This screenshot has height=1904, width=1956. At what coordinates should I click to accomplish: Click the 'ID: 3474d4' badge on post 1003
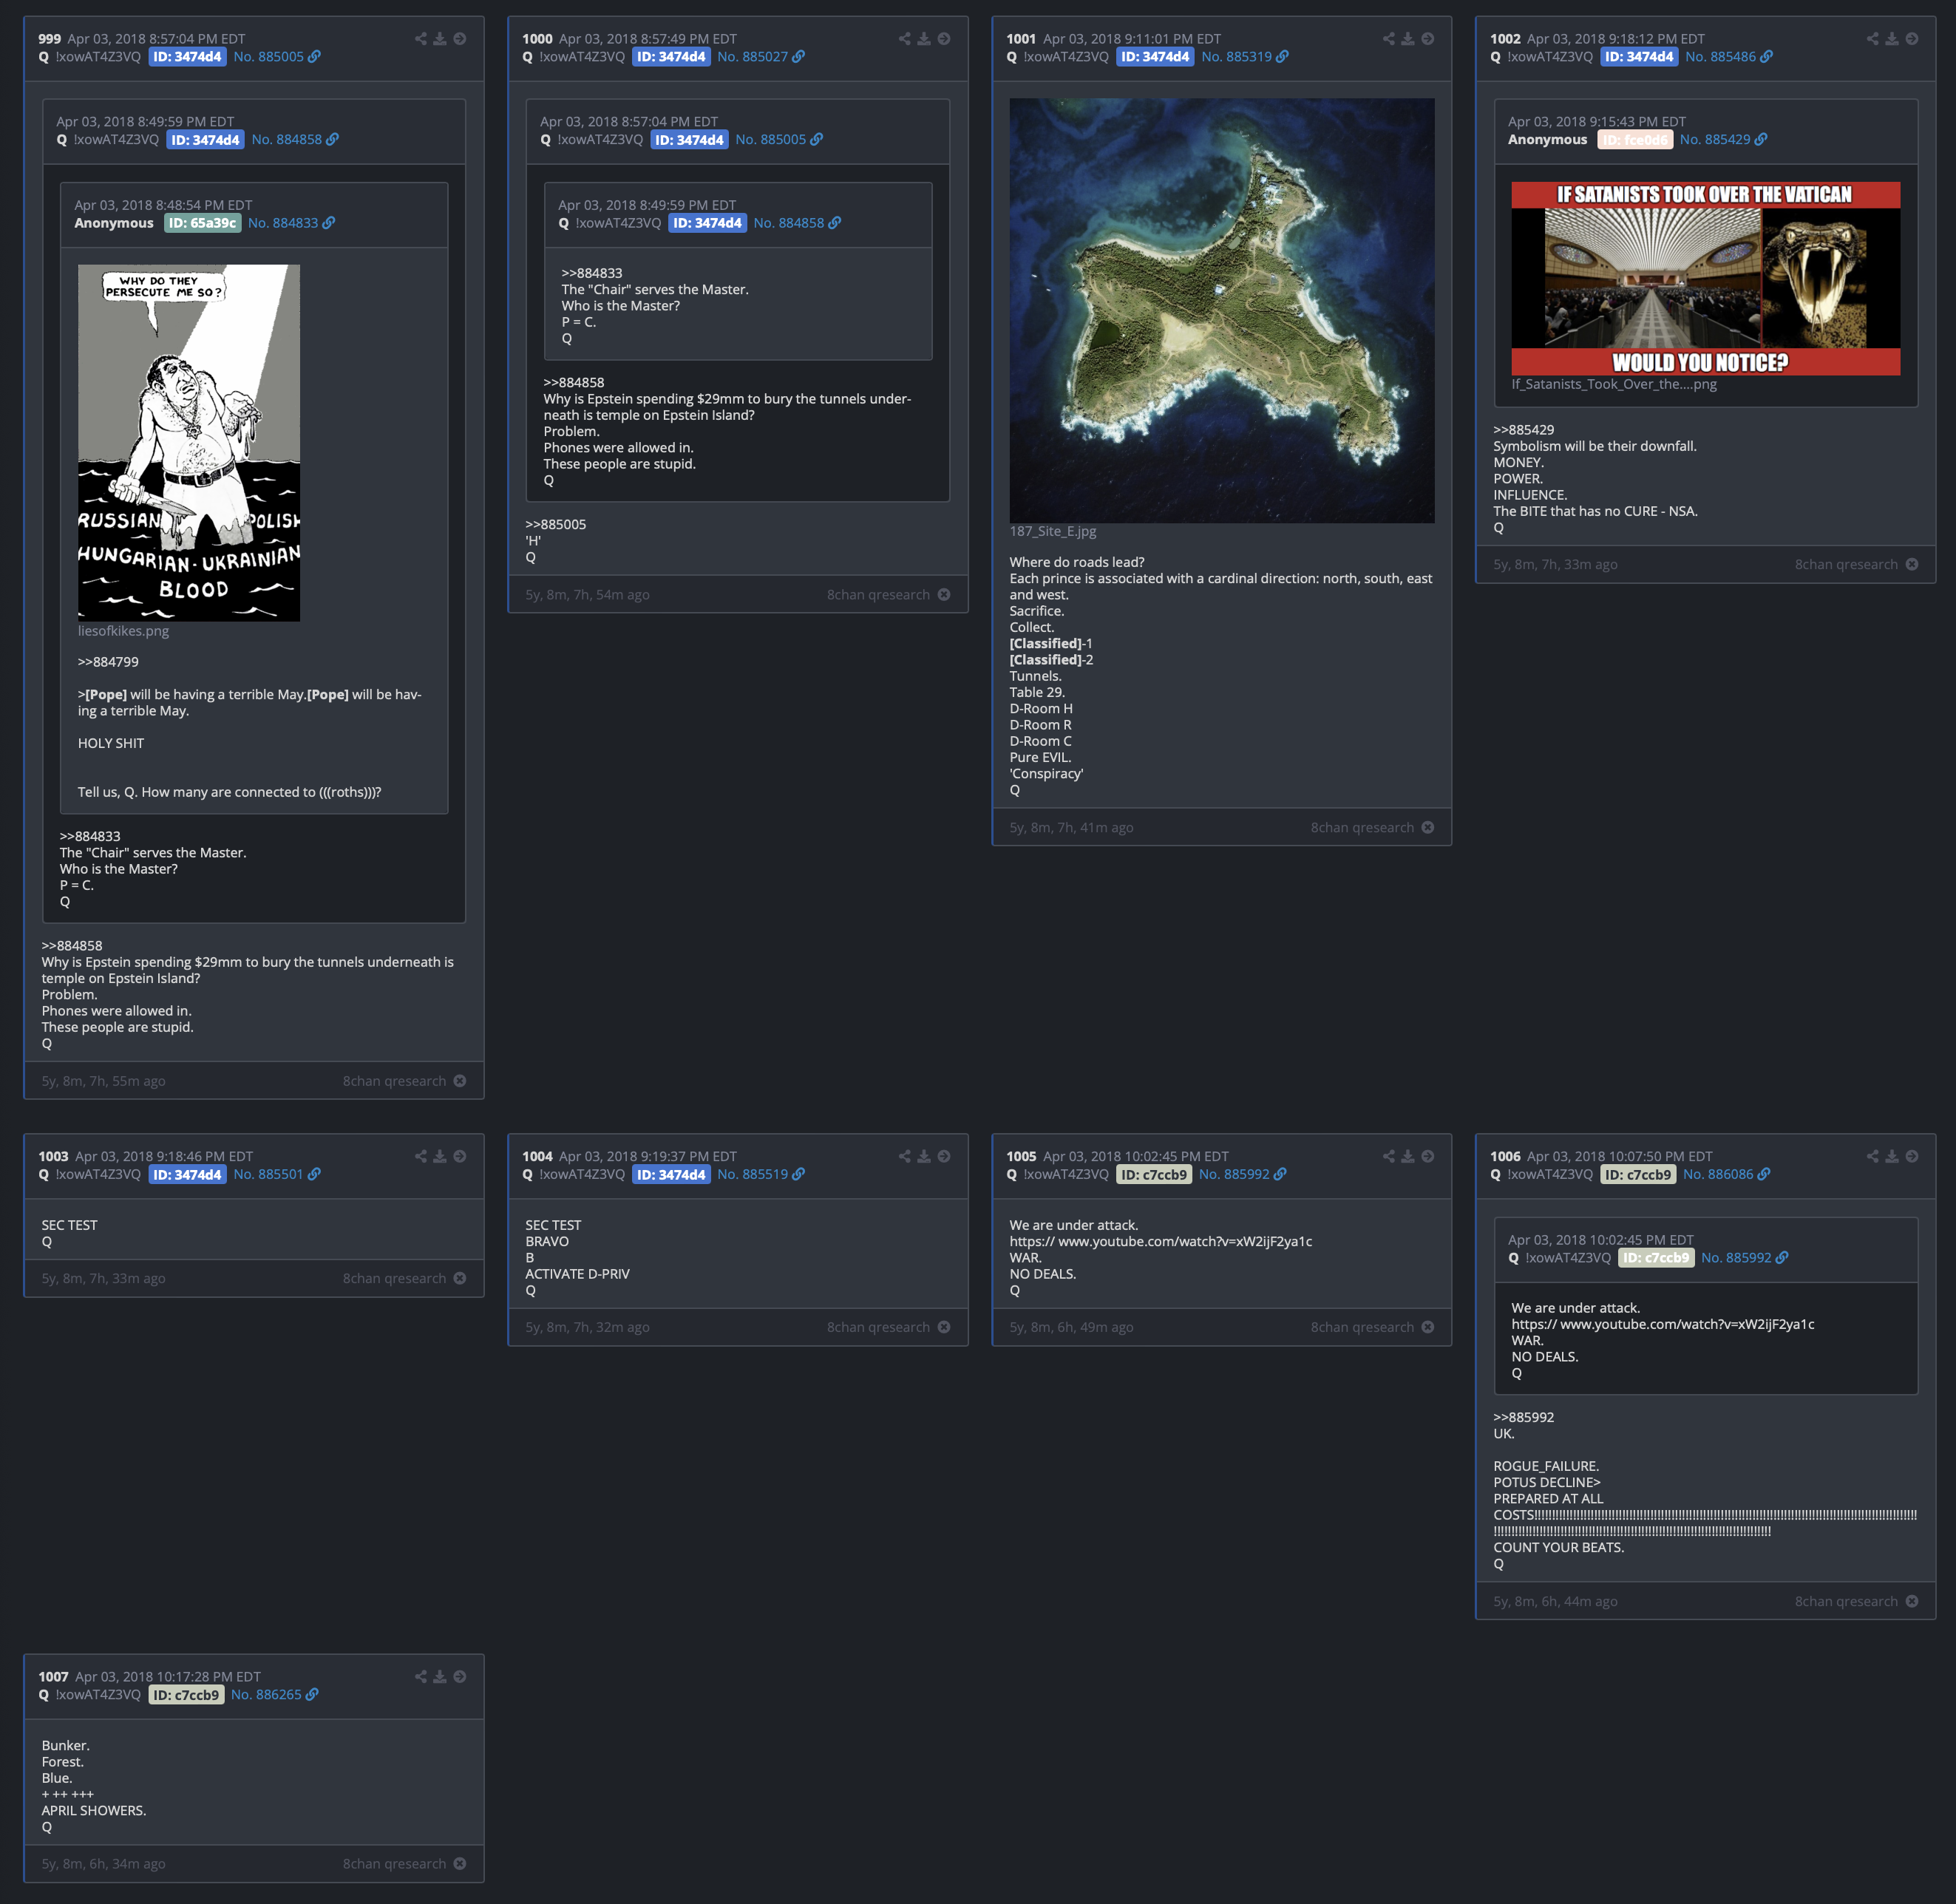click(x=187, y=1174)
